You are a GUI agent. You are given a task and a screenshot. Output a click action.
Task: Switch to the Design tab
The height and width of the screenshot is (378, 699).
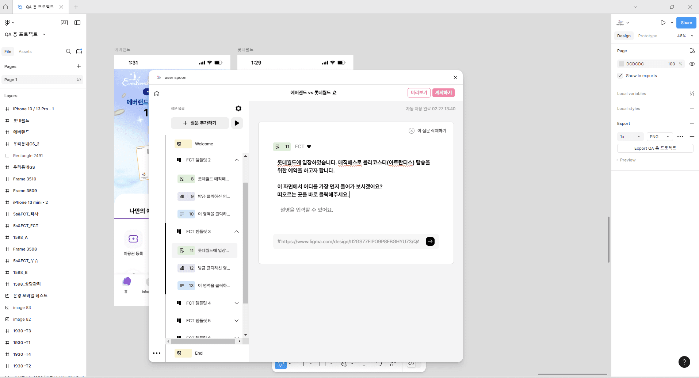624,36
